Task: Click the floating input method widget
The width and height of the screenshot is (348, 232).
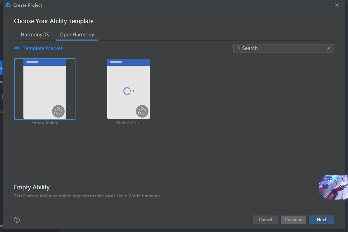Action: [333, 187]
